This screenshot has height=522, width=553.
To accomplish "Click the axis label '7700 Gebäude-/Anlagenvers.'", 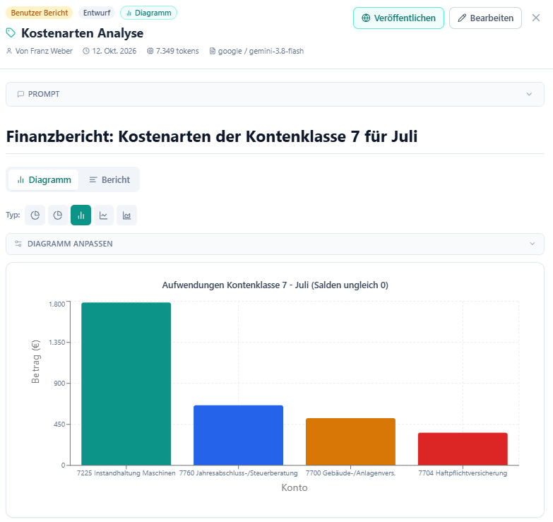I will (x=350, y=473).
